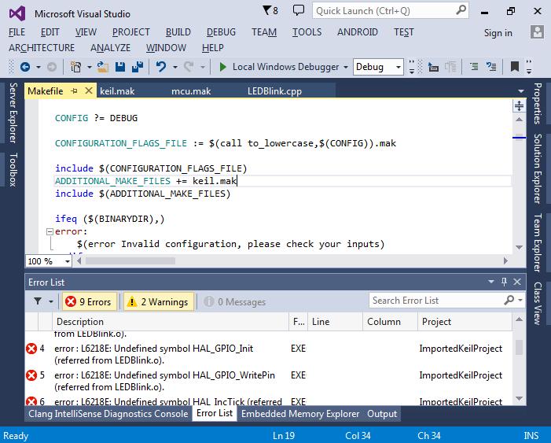Screen dimensions: 551x443
Task: Switch to the LEDBlink.cpp tab
Action: (x=274, y=91)
